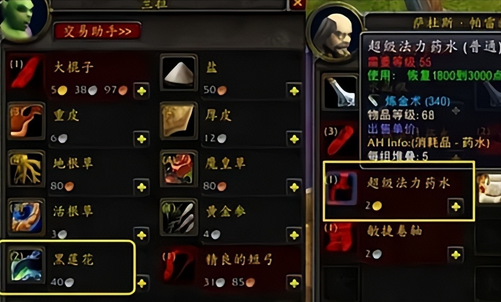
Task: Select the 精良的短弓 bow icon
Action: coord(179,265)
